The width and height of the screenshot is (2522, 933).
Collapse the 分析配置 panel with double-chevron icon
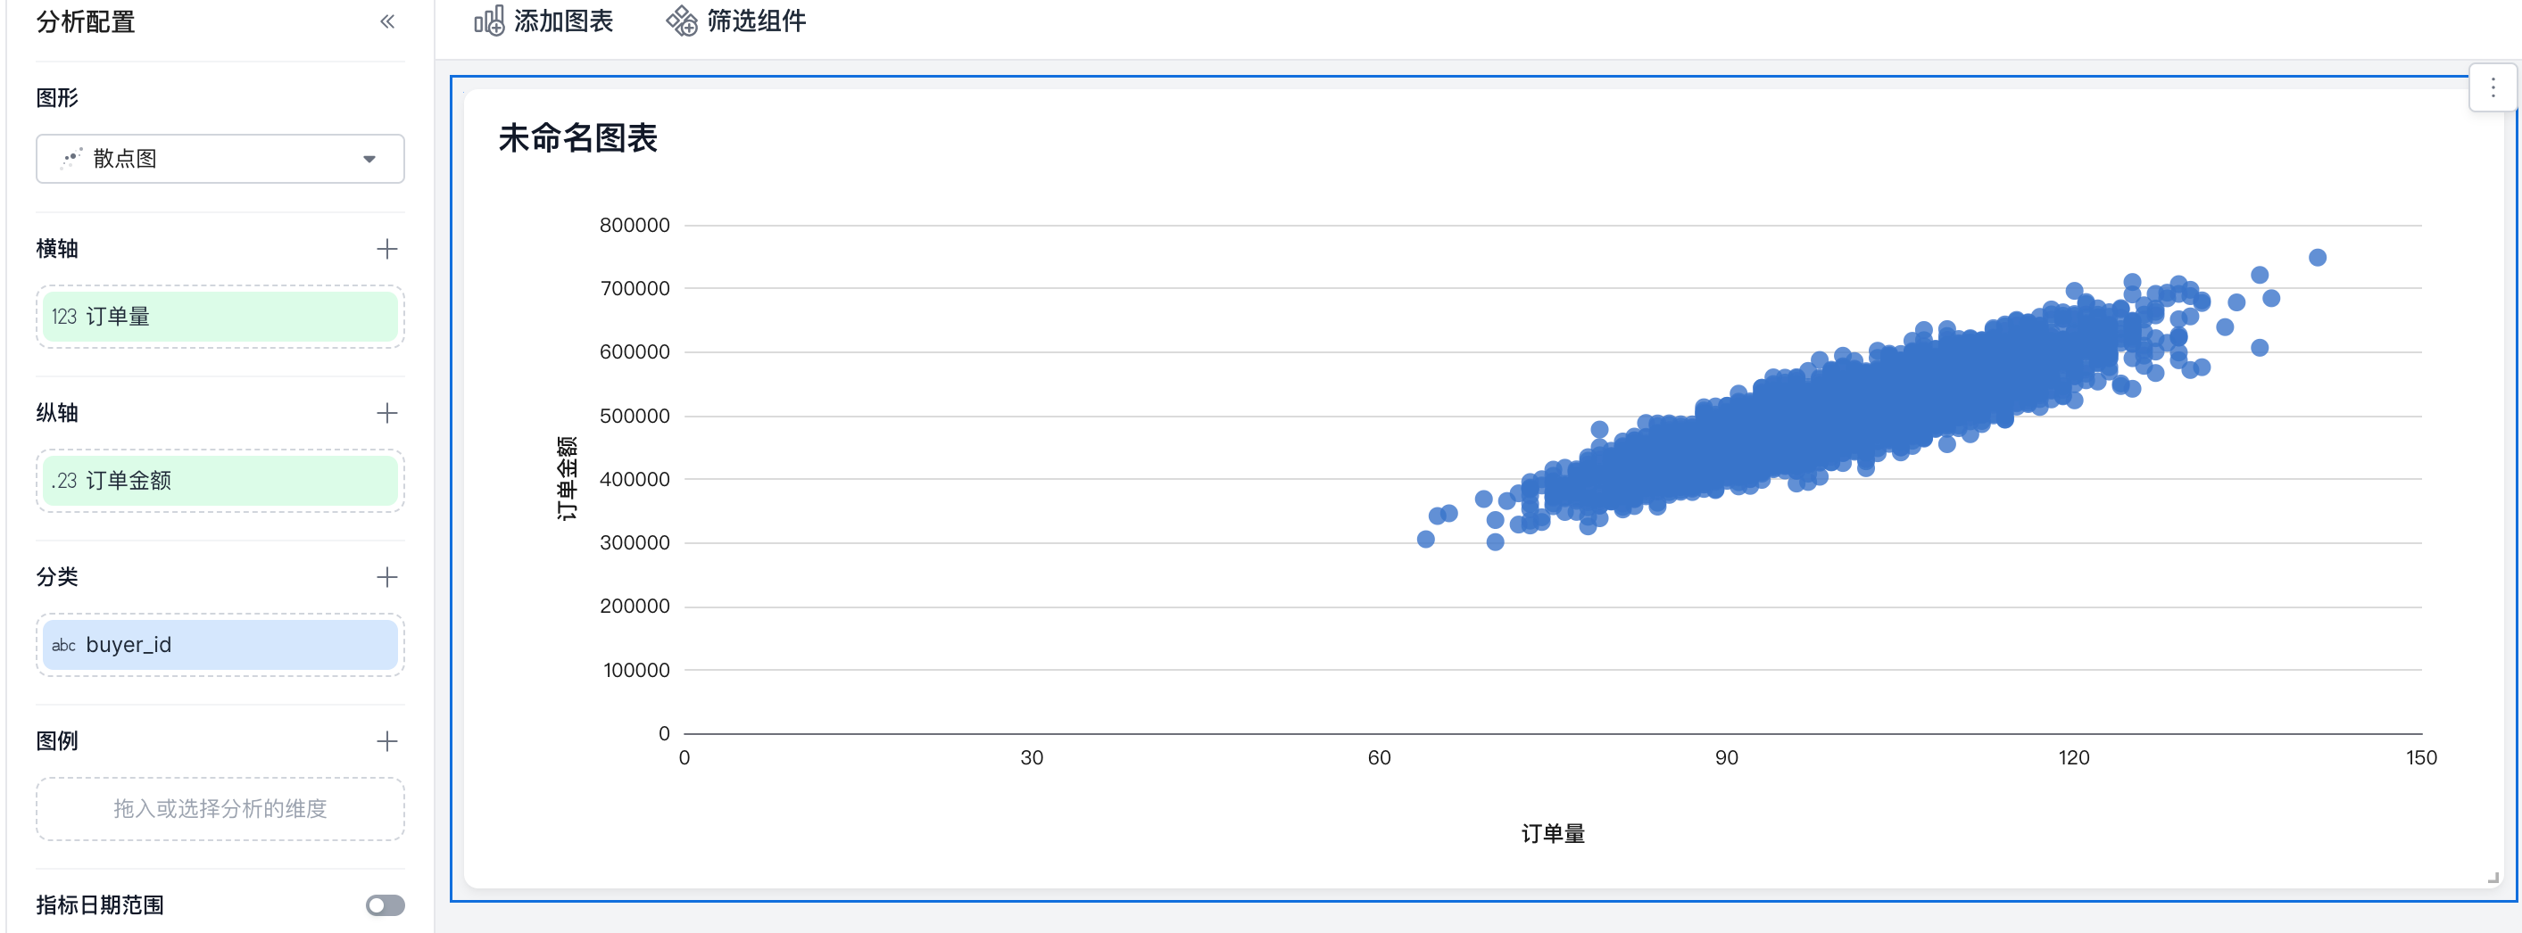[386, 21]
